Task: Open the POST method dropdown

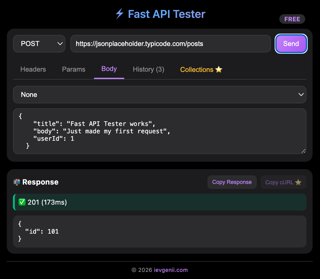Action: (x=39, y=44)
